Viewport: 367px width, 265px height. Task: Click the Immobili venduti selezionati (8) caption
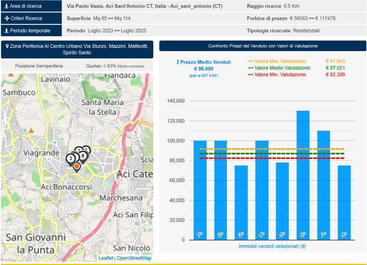tap(272, 246)
